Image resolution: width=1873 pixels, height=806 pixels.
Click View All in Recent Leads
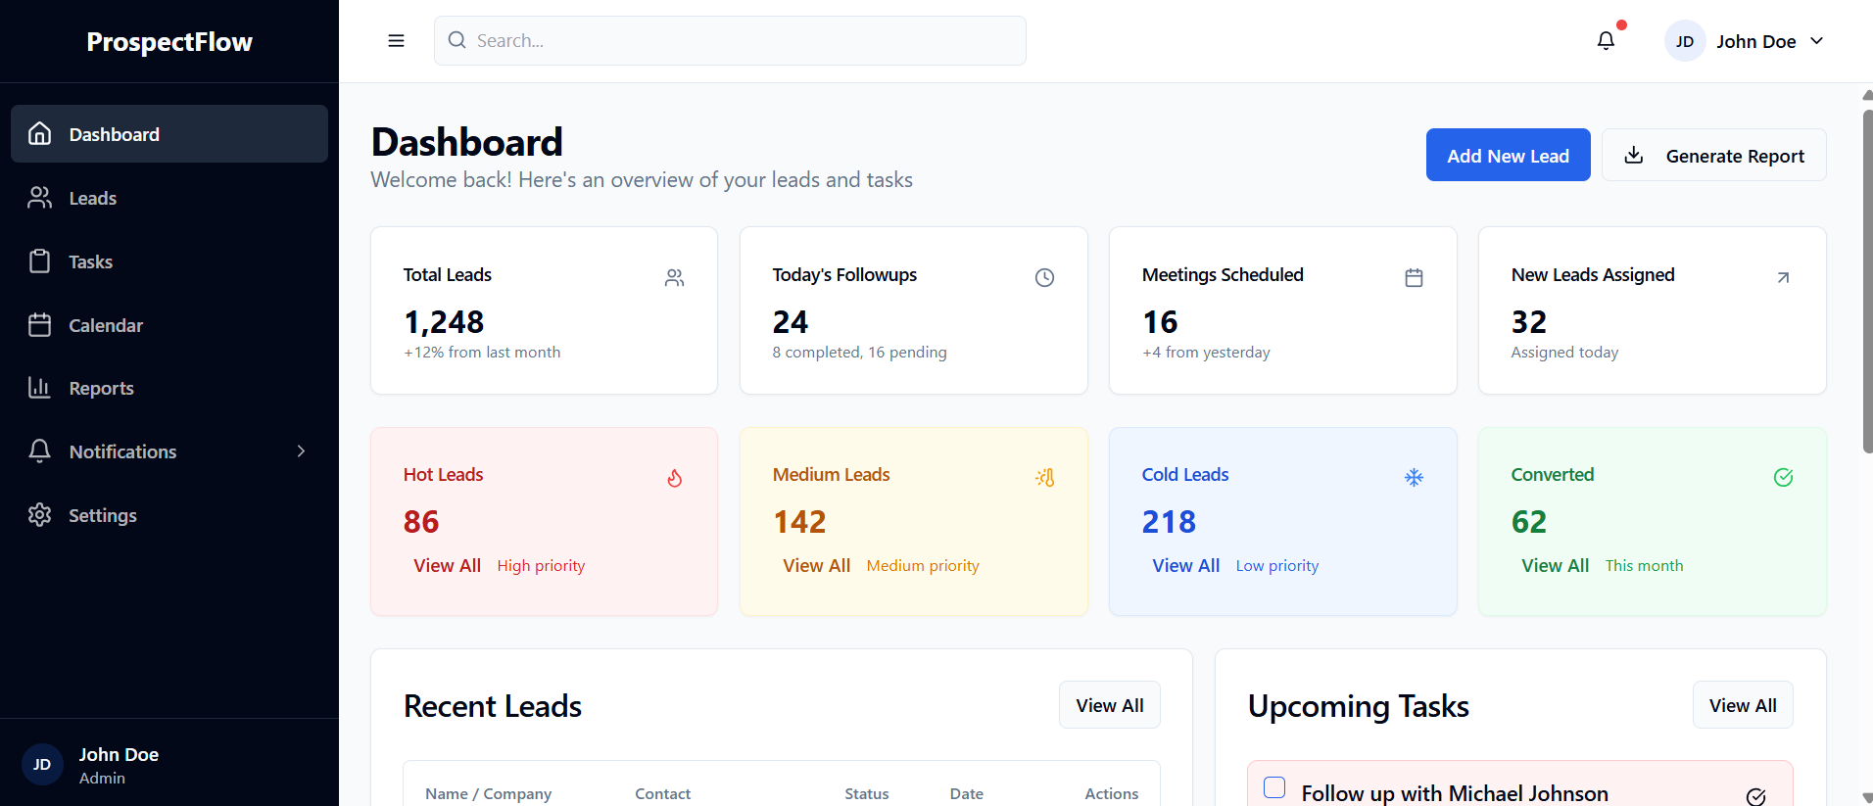click(x=1109, y=705)
